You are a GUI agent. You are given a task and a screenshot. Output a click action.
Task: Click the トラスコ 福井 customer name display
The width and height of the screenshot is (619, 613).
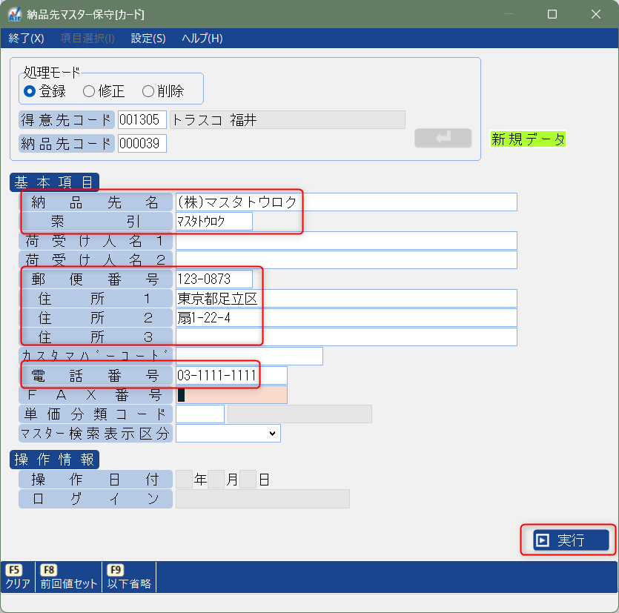point(288,119)
